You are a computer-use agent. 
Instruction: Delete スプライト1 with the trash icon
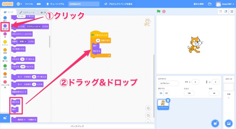click(168, 100)
